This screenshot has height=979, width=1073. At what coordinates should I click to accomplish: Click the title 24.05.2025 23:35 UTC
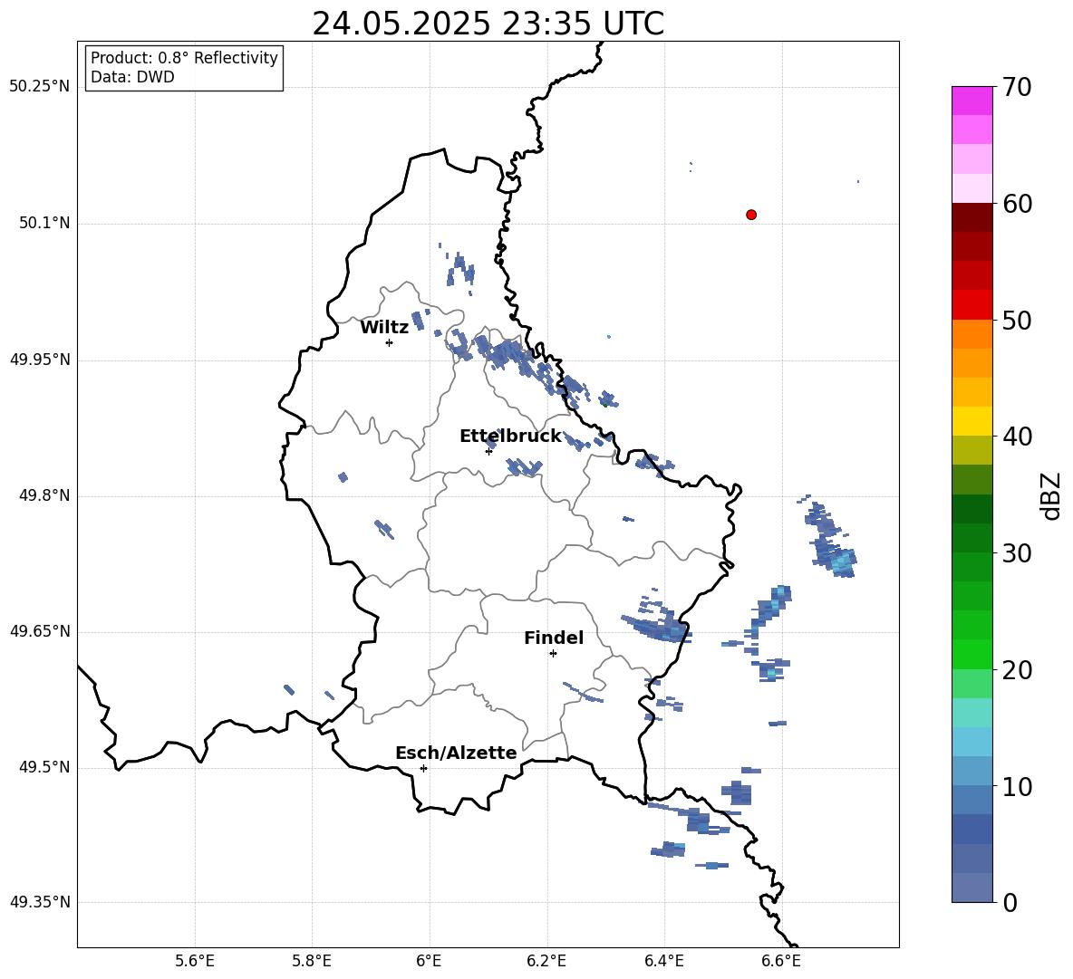[488, 24]
